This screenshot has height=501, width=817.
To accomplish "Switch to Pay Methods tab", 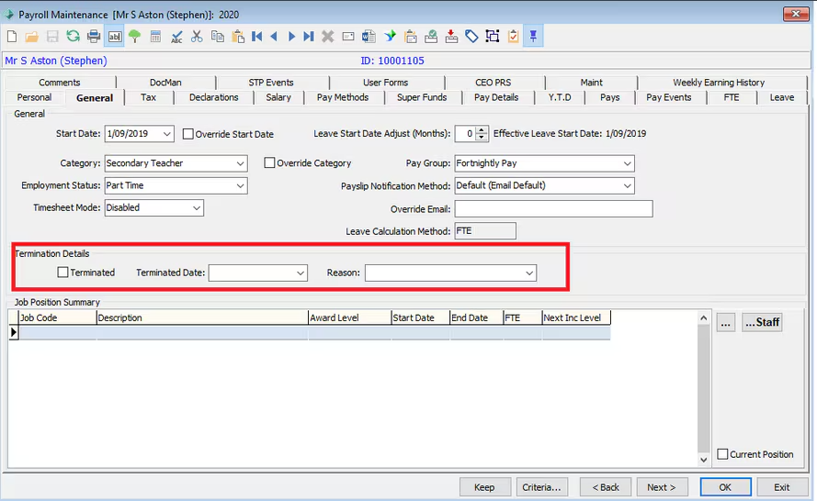I will click(x=343, y=97).
